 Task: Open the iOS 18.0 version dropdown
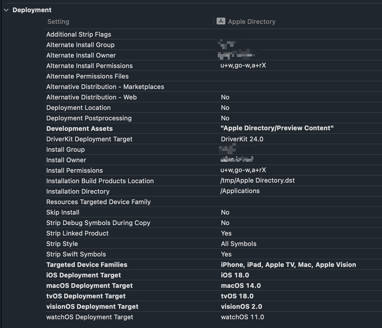235,275
